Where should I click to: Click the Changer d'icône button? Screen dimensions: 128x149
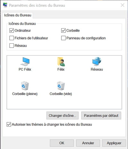click(x=62, y=116)
